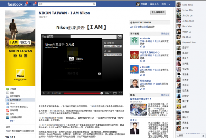Click the YouTube logo in the player
Image resolution: width=206 pixels, height=138 pixels.
(x=48, y=36)
